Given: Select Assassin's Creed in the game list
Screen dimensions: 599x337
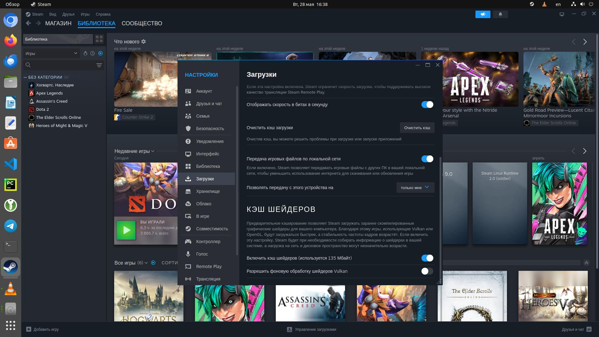Looking at the screenshot, I should [52, 101].
